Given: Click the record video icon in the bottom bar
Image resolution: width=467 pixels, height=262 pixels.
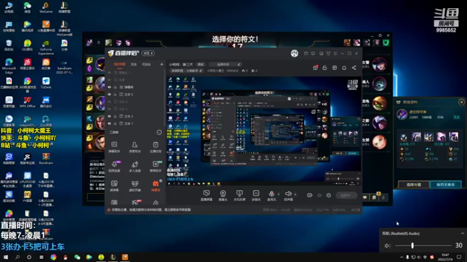Looking at the screenshot, I should pos(310,195).
